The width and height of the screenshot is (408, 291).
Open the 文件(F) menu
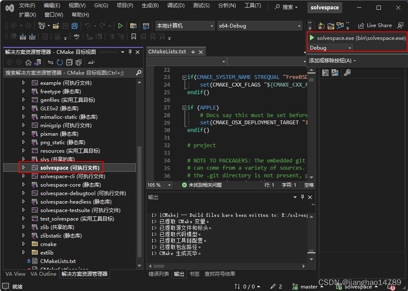tap(27, 6)
